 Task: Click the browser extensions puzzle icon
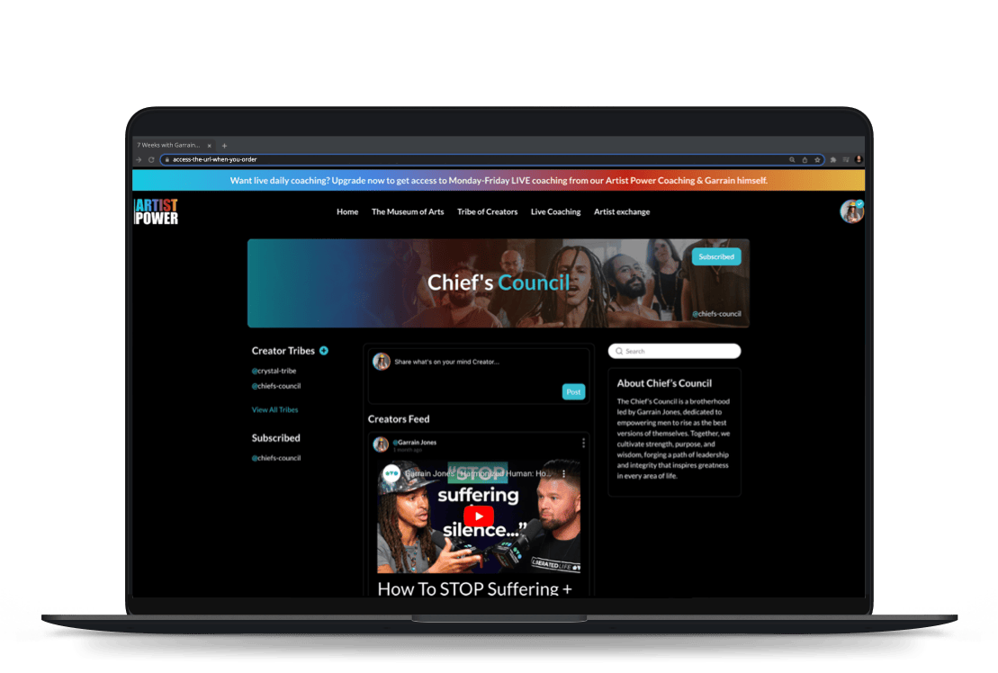point(833,159)
